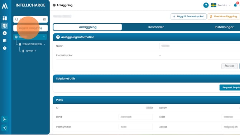Switch to the Inställningar tab
Screen dimensions: 240x135
point(224,27)
